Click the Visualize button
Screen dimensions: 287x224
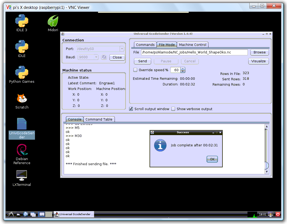[x=258, y=61]
